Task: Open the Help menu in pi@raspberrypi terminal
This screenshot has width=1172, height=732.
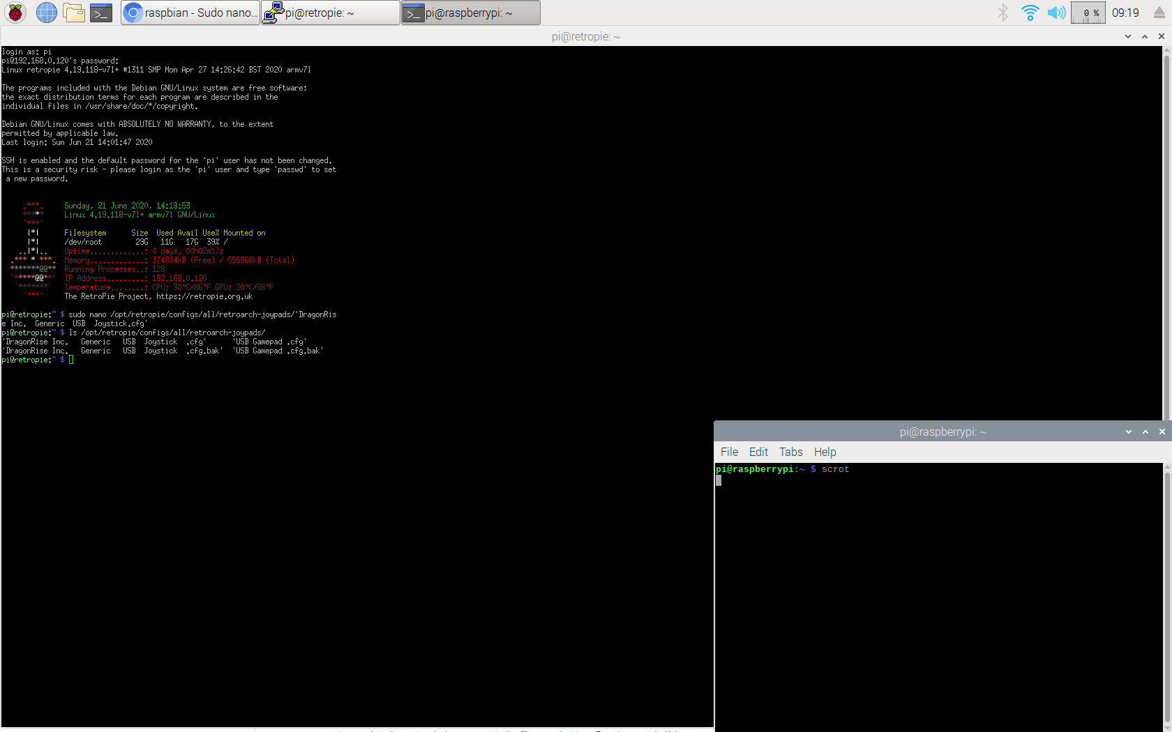Action: 825,452
